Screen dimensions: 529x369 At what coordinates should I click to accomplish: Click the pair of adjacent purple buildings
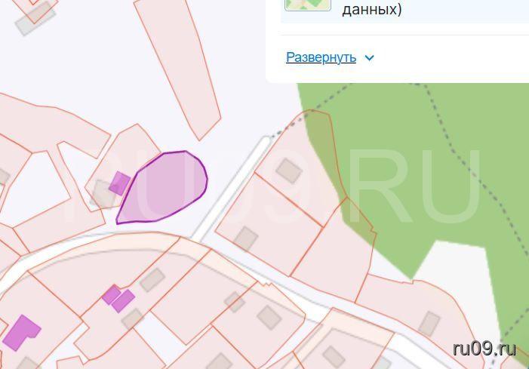[x=118, y=299]
